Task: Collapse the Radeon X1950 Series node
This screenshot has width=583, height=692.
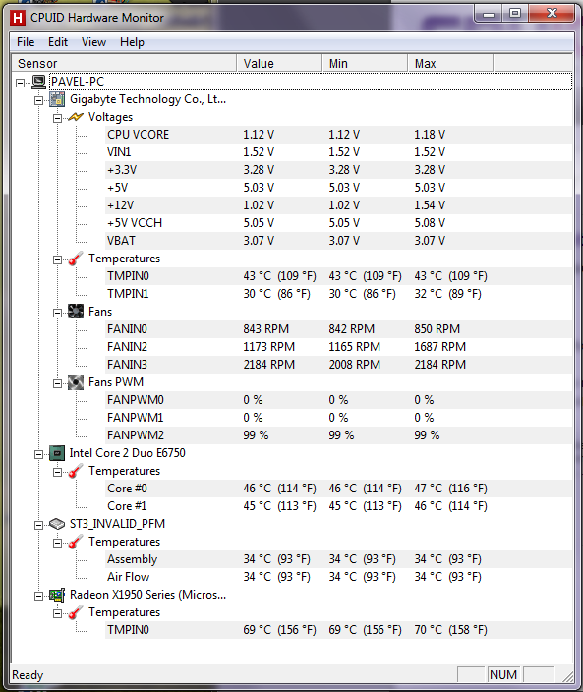Action: [x=39, y=596]
